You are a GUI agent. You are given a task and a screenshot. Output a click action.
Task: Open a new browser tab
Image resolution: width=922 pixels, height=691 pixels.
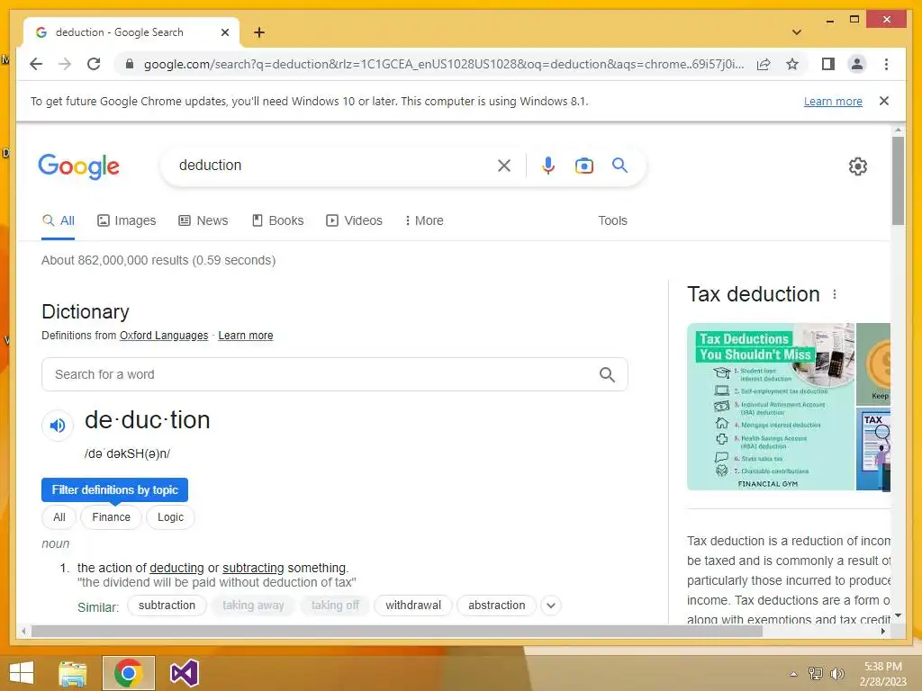pyautogui.click(x=259, y=32)
